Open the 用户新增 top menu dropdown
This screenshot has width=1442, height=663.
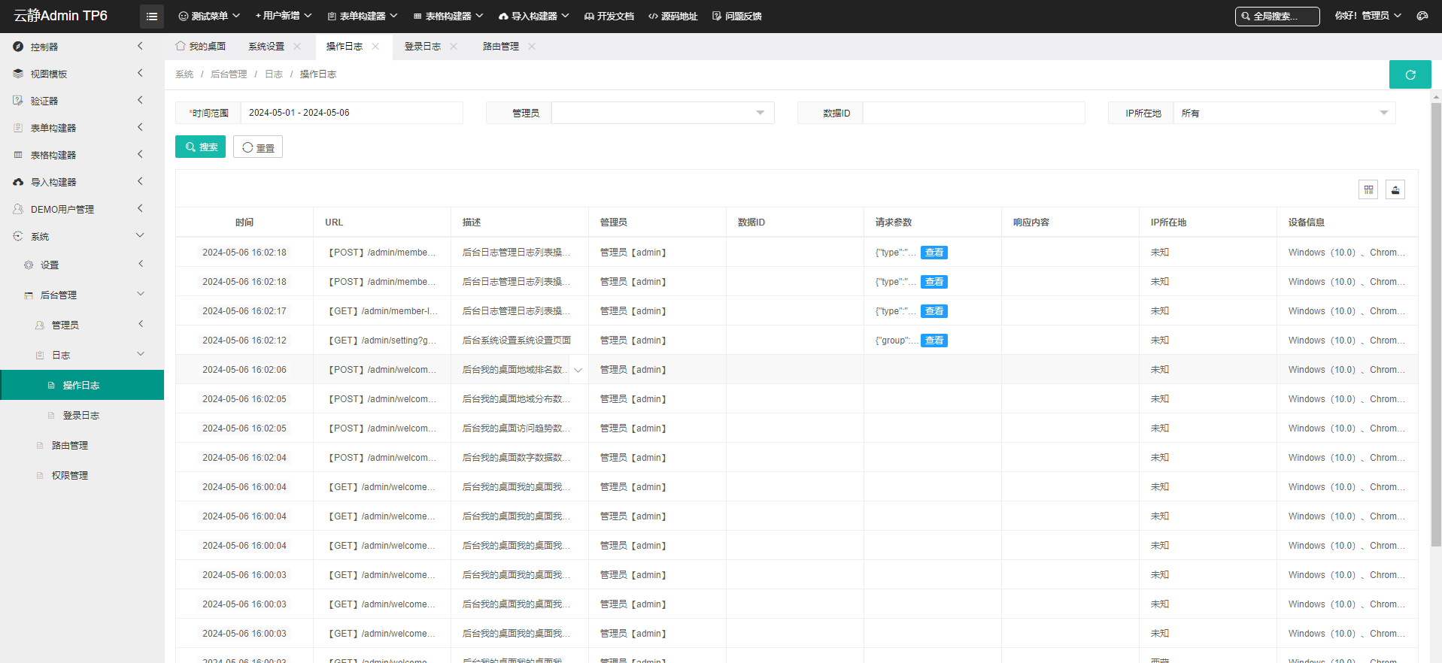point(284,16)
